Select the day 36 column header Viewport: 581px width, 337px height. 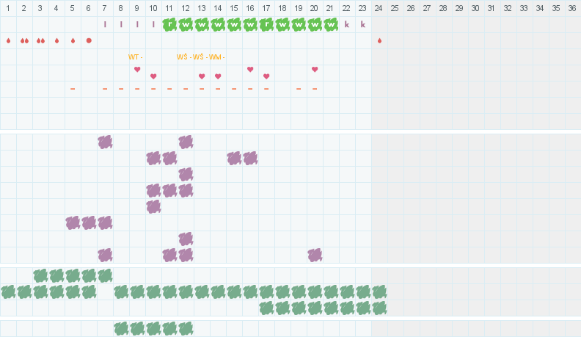(x=572, y=8)
